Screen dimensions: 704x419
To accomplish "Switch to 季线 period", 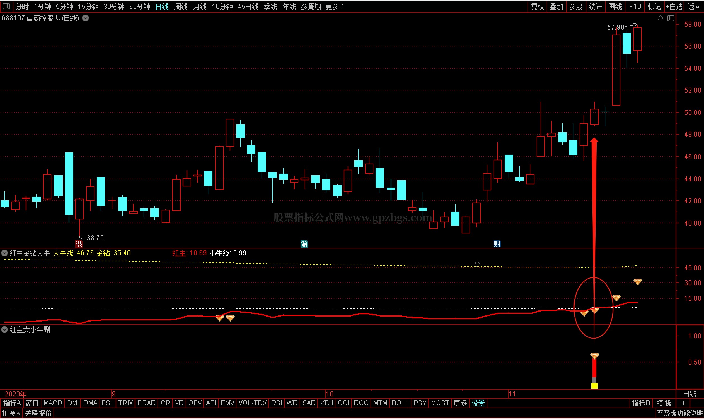I will pos(270,6).
